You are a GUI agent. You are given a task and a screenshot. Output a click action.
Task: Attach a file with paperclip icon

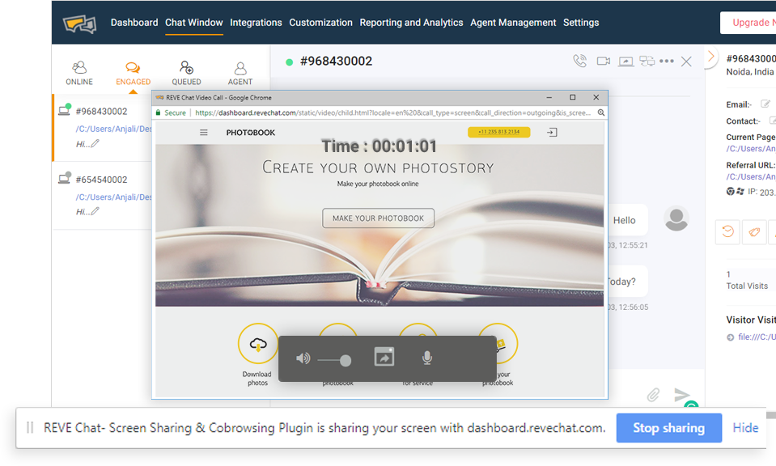click(653, 395)
